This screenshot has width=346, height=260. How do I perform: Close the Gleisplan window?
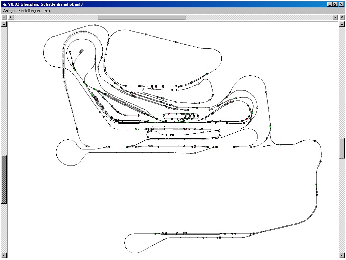[341, 4]
